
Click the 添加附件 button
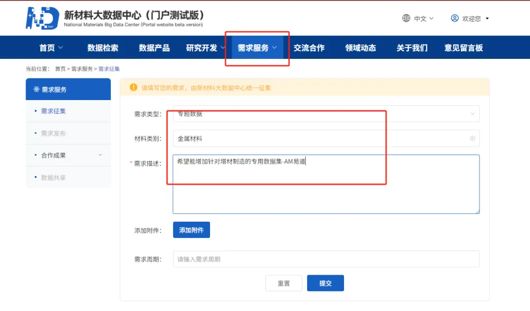pyautogui.click(x=191, y=230)
